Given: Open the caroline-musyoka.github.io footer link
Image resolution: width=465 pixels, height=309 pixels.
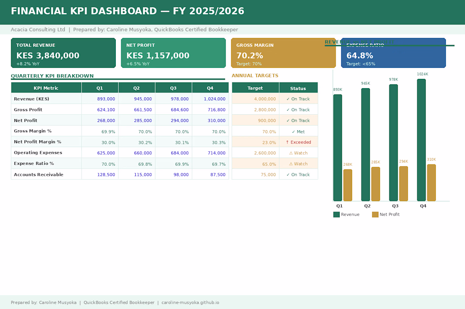Looking at the screenshot, I should [190, 303].
